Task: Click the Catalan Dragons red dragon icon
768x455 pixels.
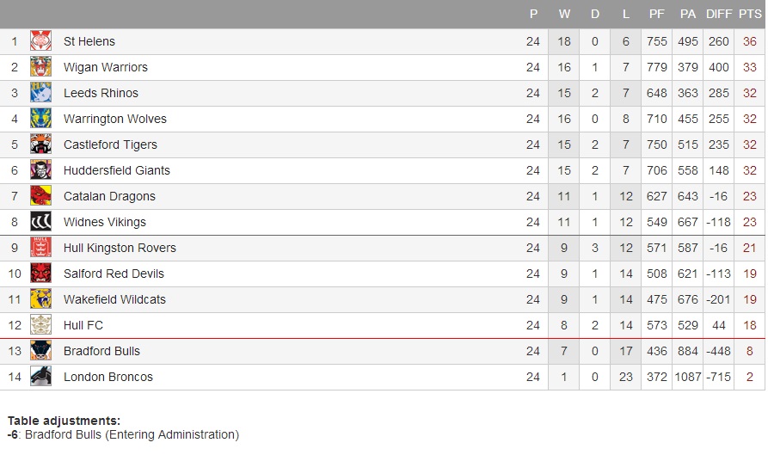Action: click(40, 196)
